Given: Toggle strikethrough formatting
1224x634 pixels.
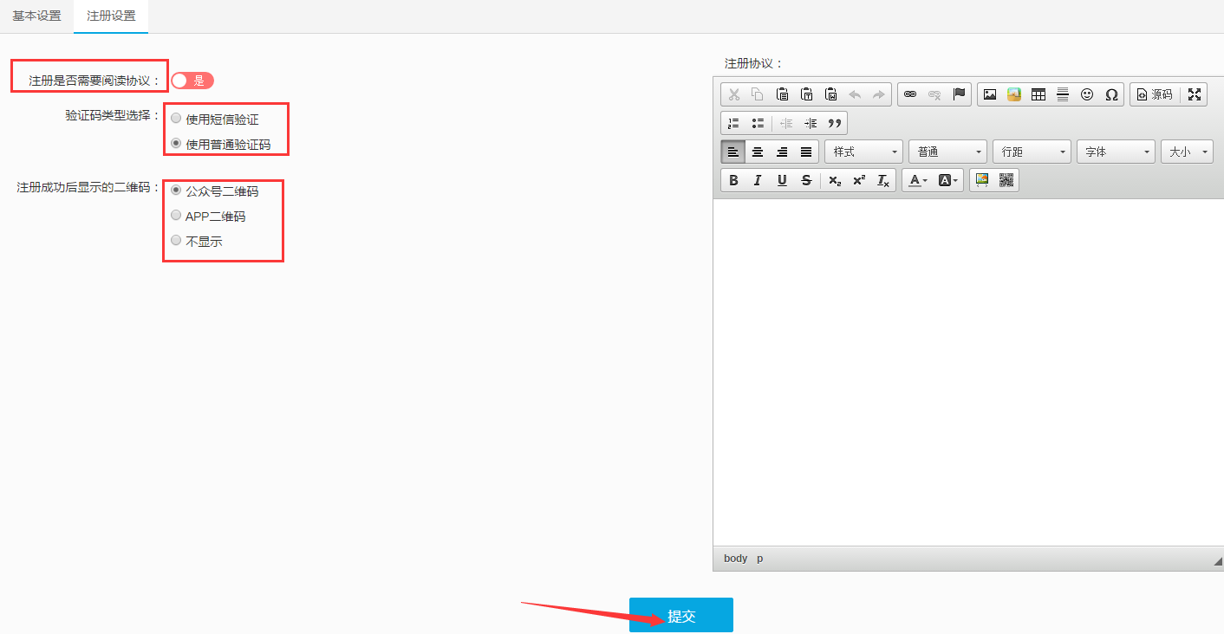Looking at the screenshot, I should coord(806,180).
